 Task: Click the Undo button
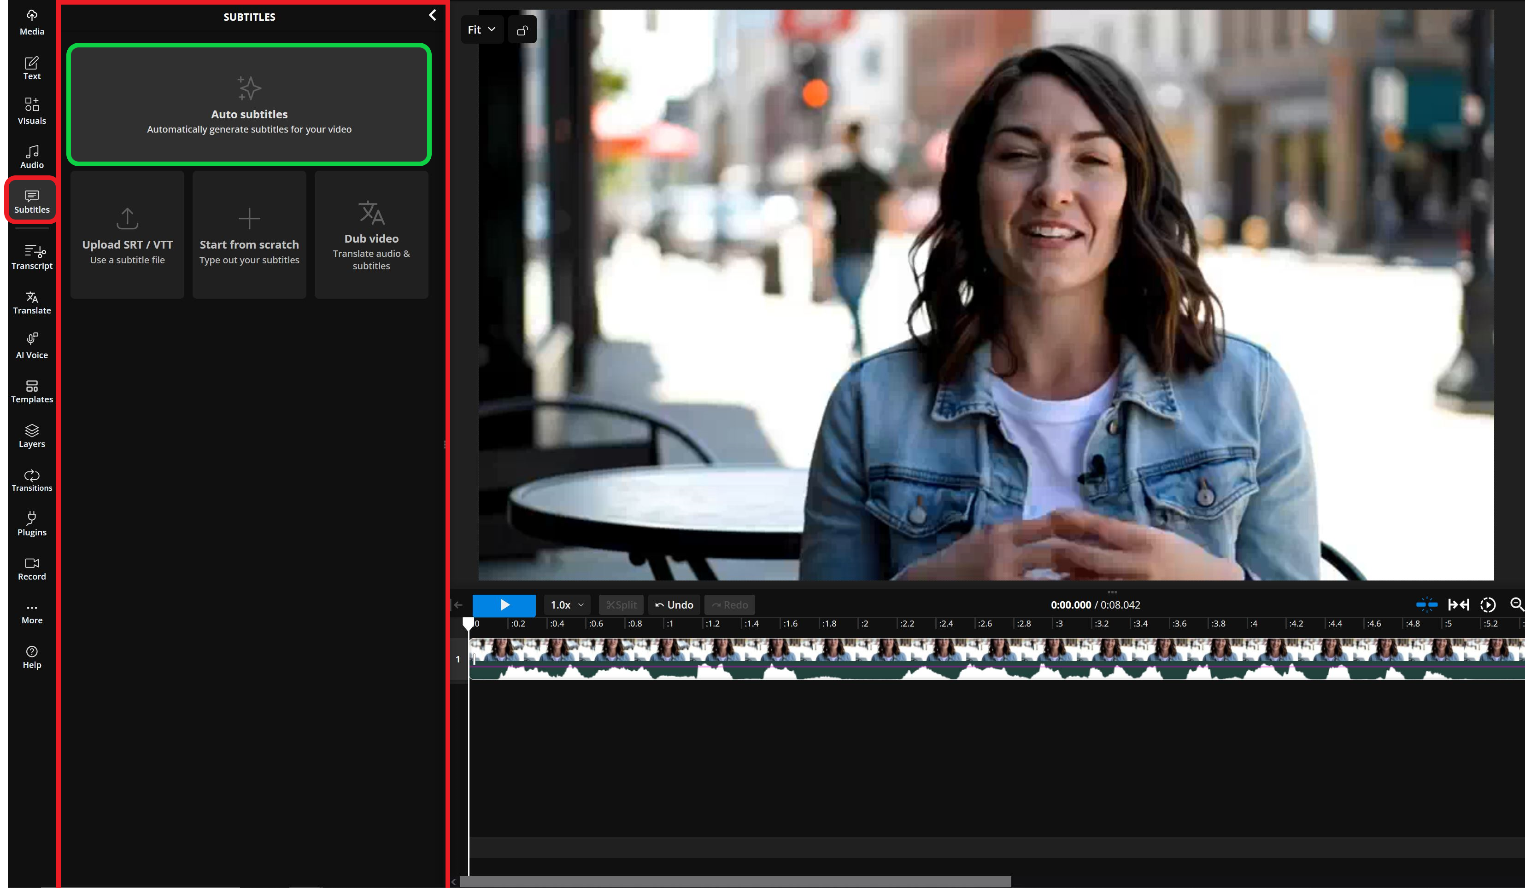pyautogui.click(x=674, y=604)
